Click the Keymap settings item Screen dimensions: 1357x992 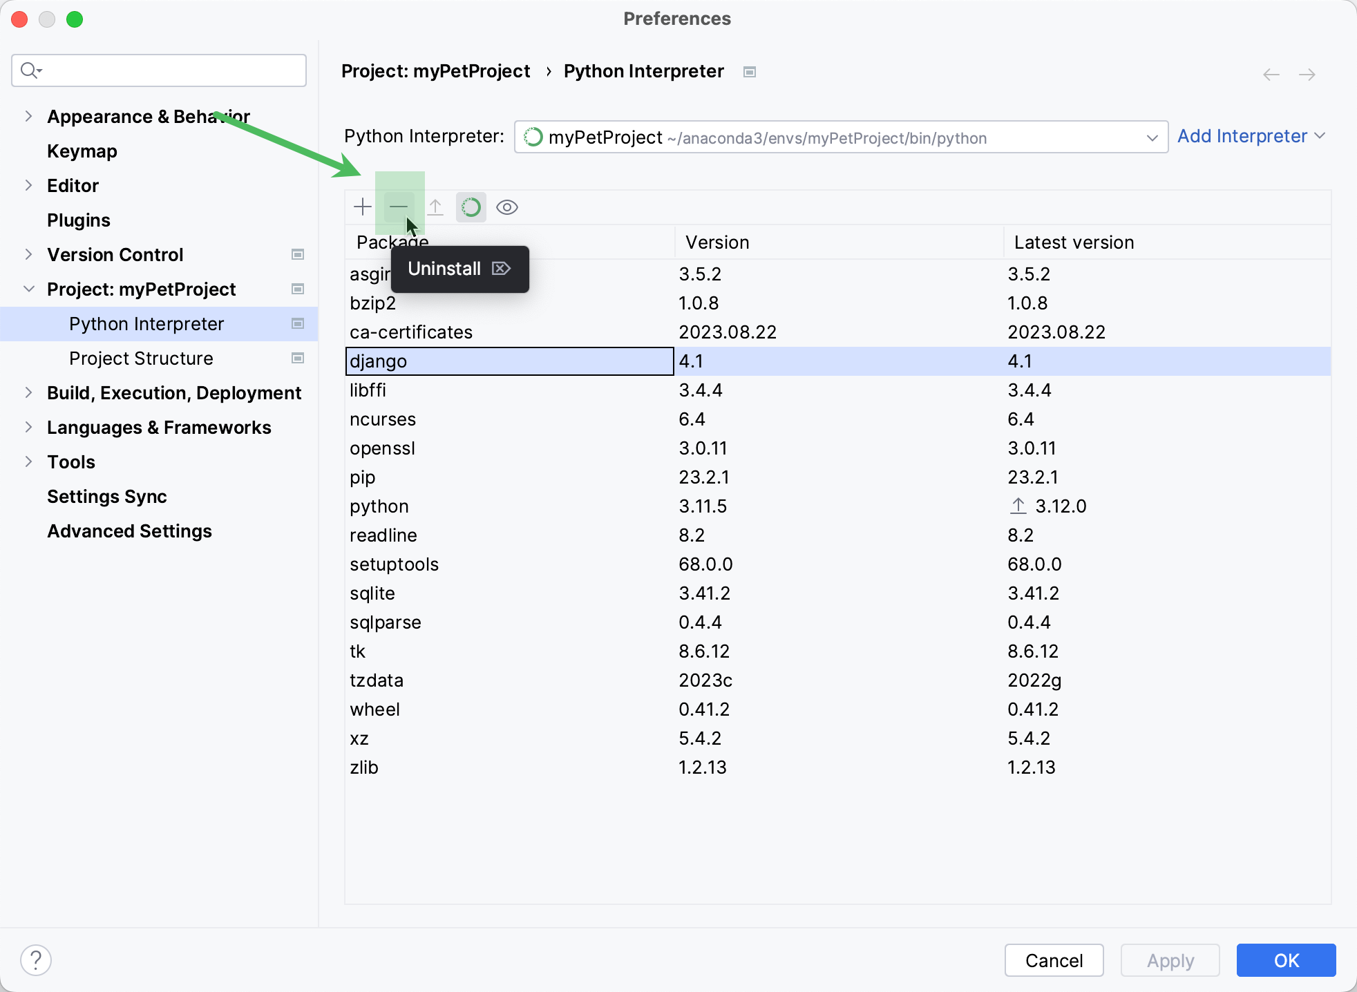tap(82, 151)
